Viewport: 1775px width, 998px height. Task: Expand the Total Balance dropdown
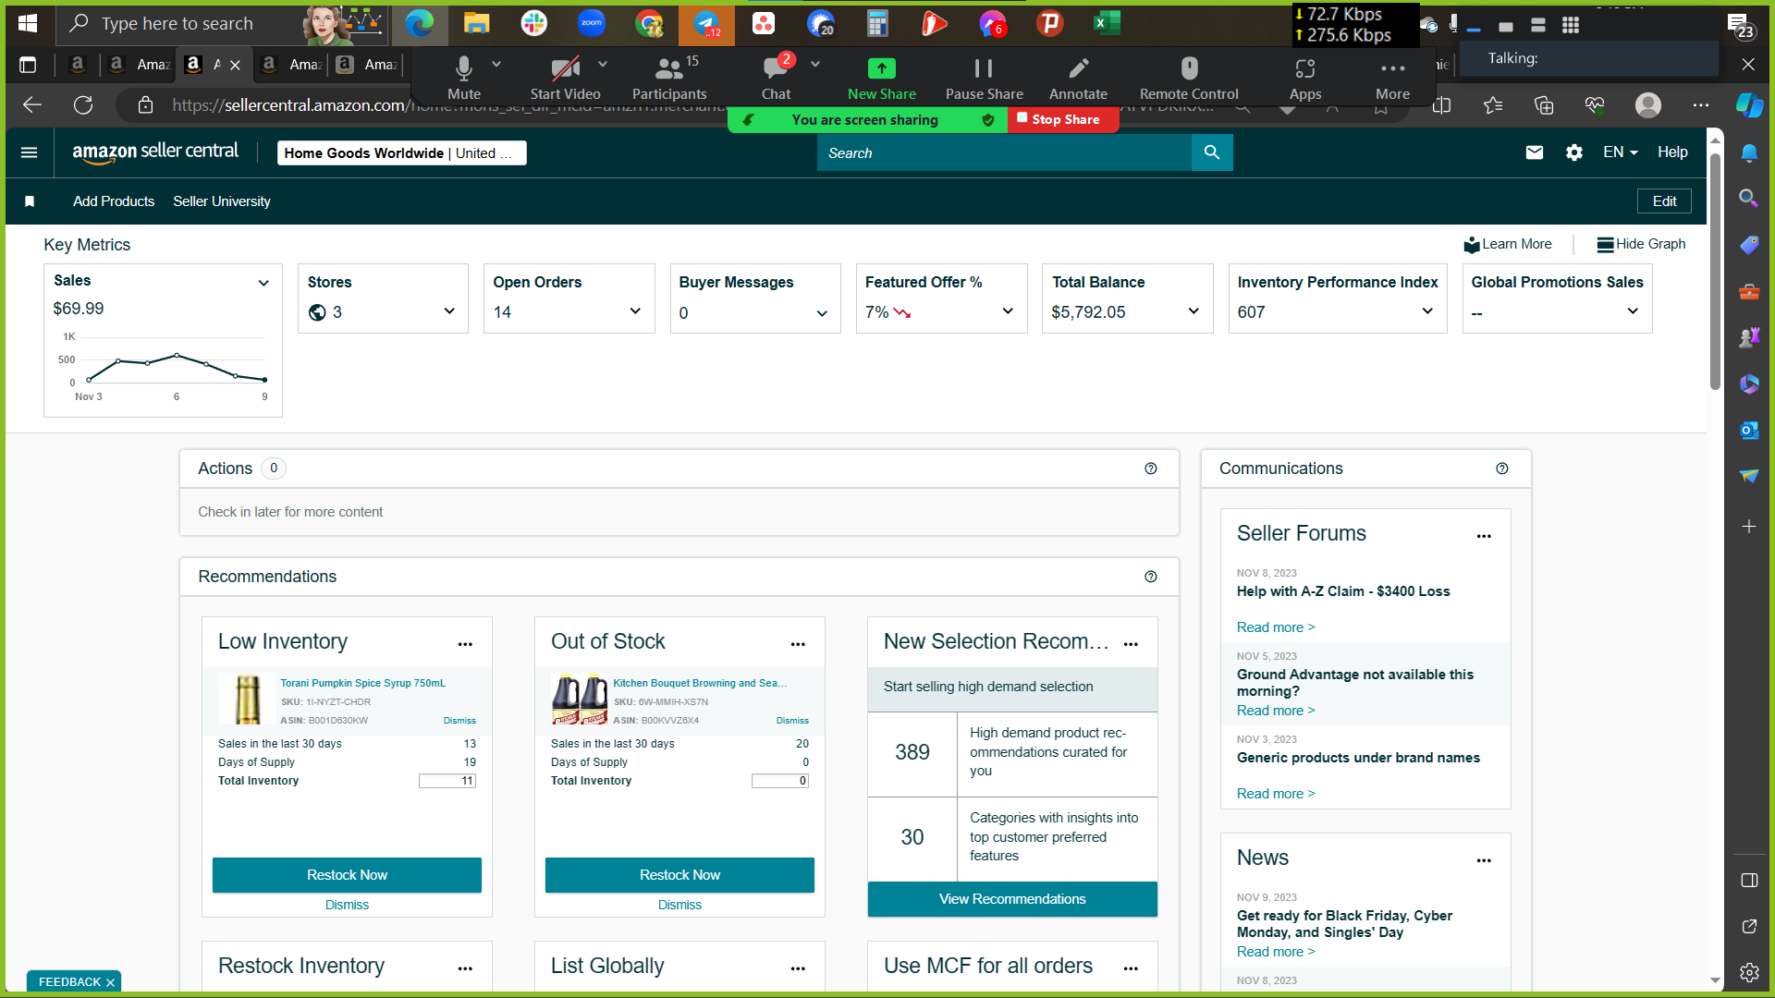pyautogui.click(x=1194, y=311)
